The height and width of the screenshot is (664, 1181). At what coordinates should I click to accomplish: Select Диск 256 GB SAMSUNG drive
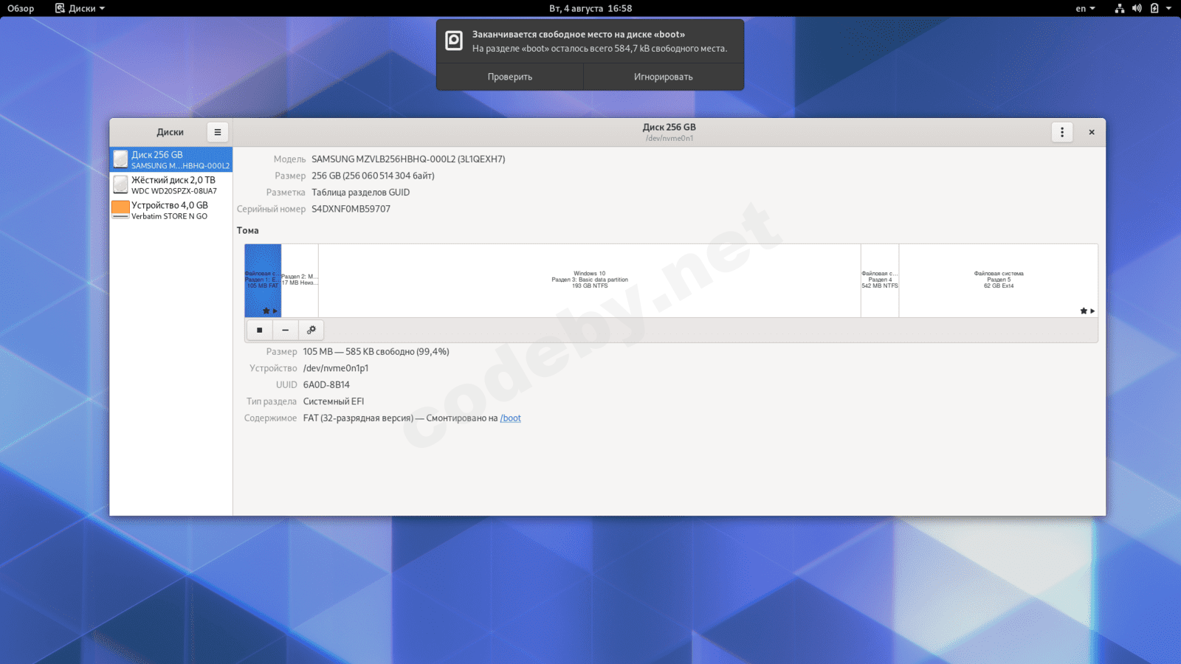pos(171,159)
